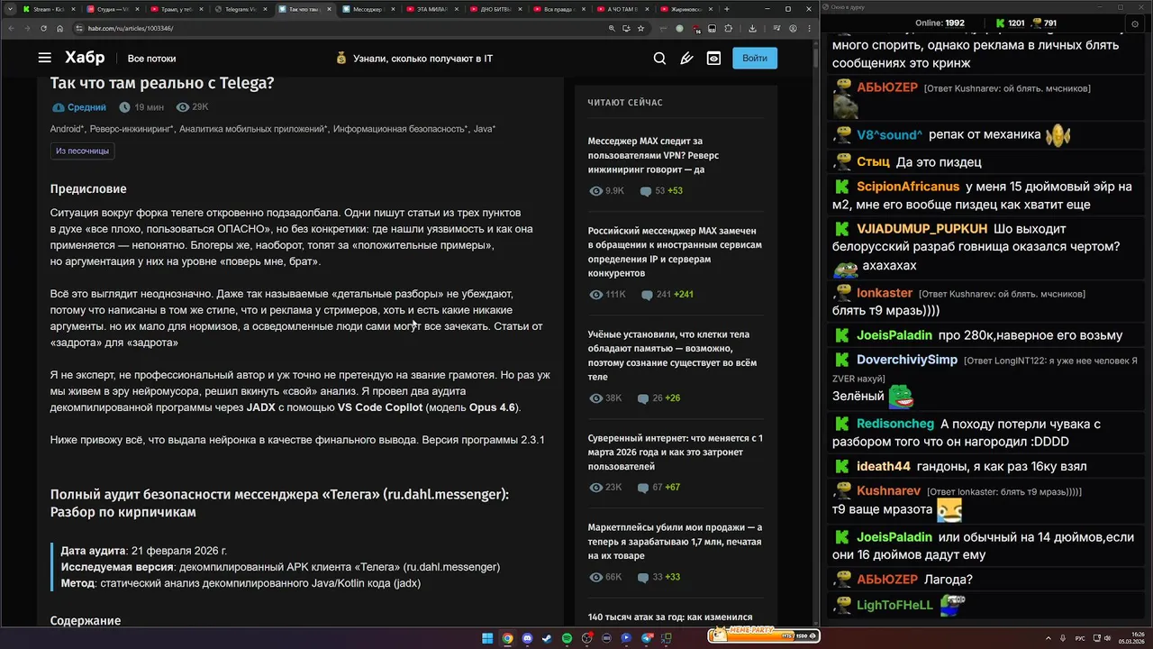
Task: Click username LighToFHeLL in chat
Action: tap(894, 606)
